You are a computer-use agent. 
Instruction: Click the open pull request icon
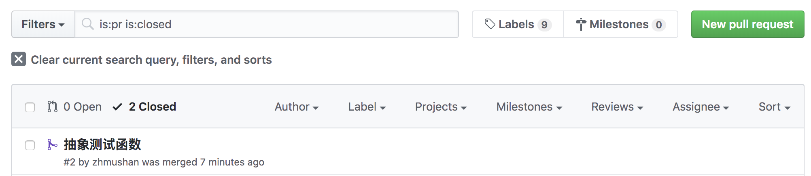click(x=52, y=107)
